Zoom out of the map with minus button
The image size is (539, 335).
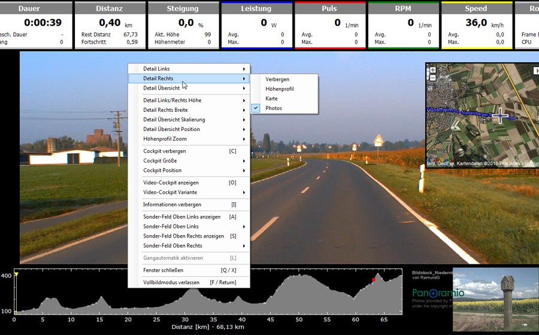(x=432, y=78)
